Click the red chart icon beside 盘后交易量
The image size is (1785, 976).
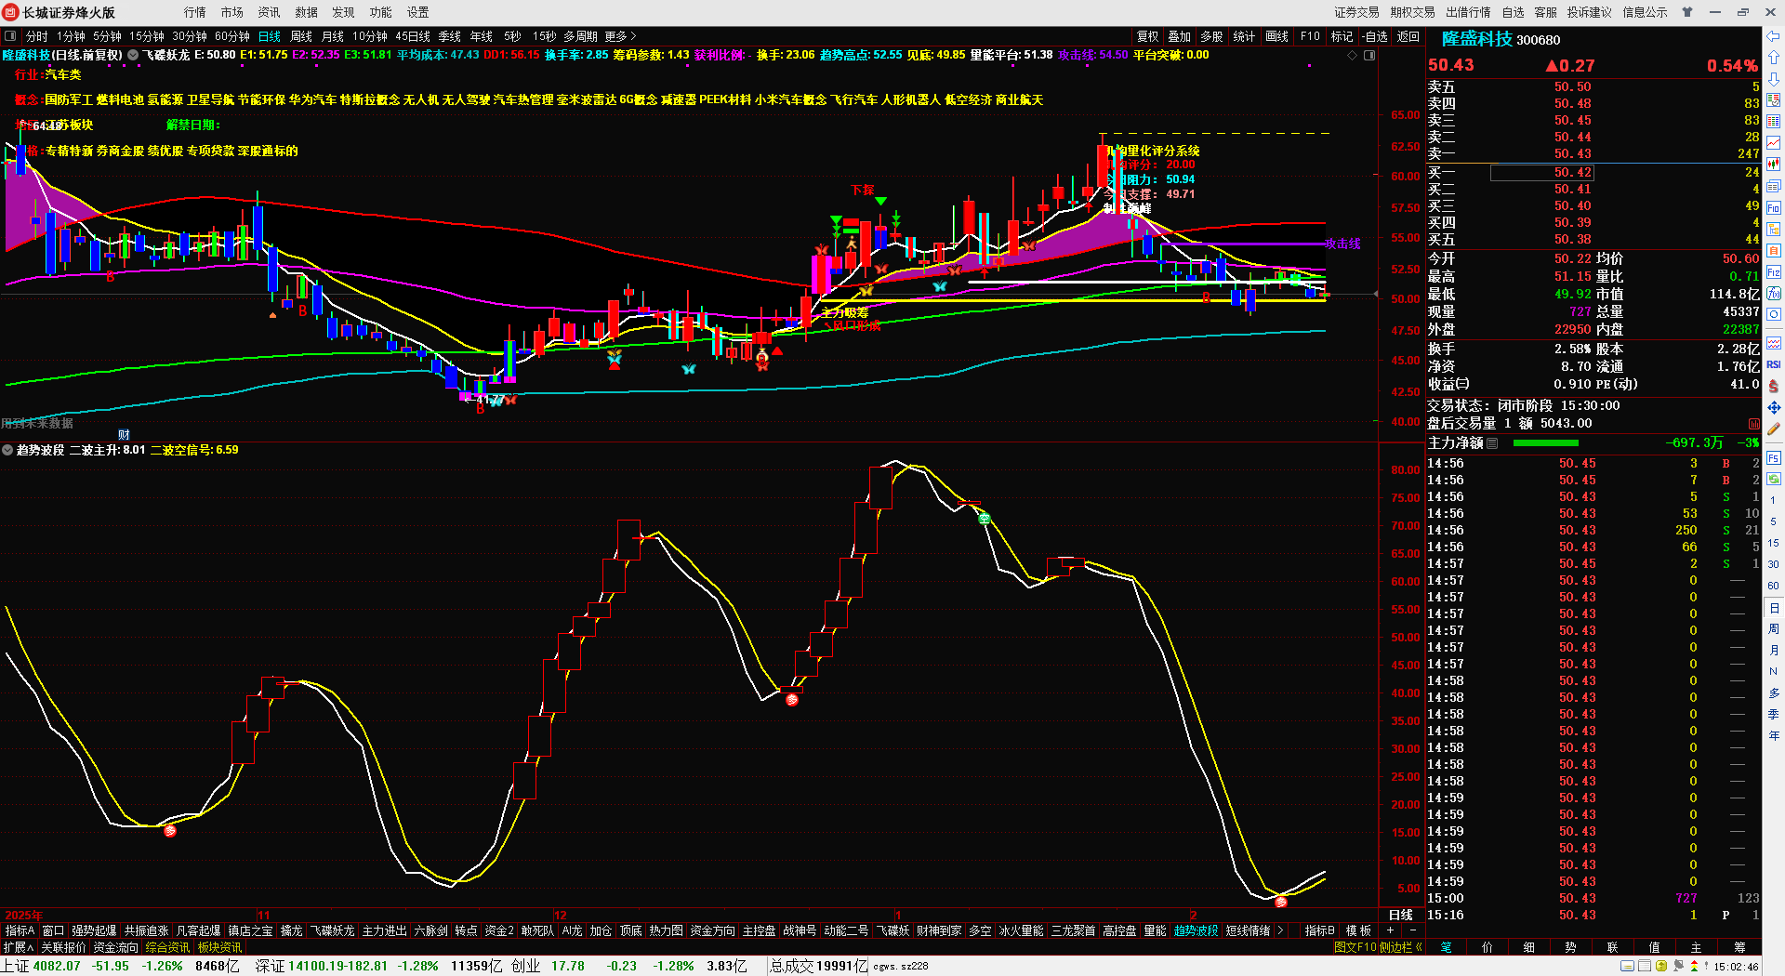(x=1753, y=424)
